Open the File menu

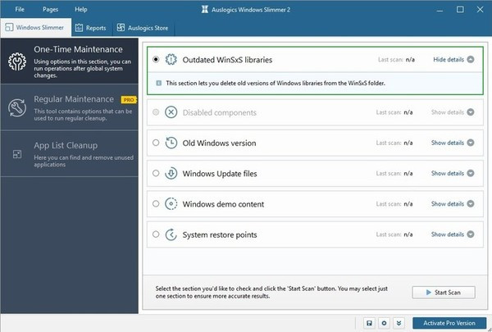[x=20, y=9]
